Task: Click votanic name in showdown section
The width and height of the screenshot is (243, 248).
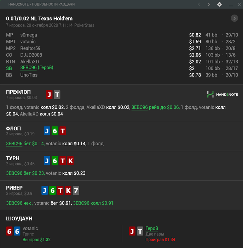Action: coord(30,228)
